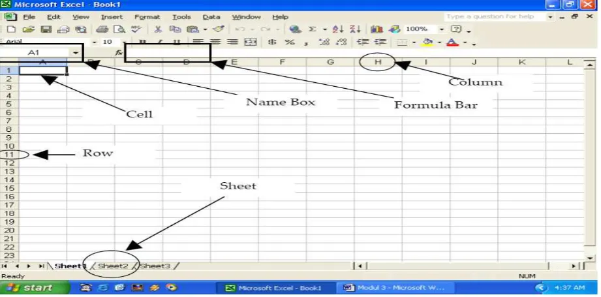The height and width of the screenshot is (297, 601).
Task: Create a new blank workbook icon
Action: click(x=12, y=29)
